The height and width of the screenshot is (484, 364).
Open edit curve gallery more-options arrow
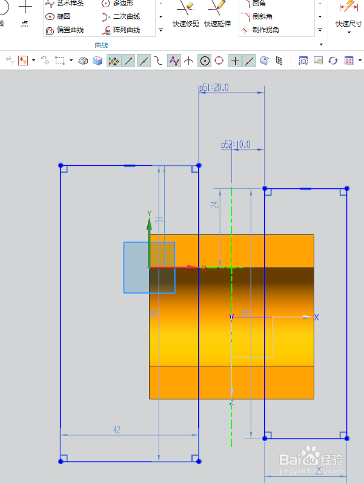click(x=320, y=17)
